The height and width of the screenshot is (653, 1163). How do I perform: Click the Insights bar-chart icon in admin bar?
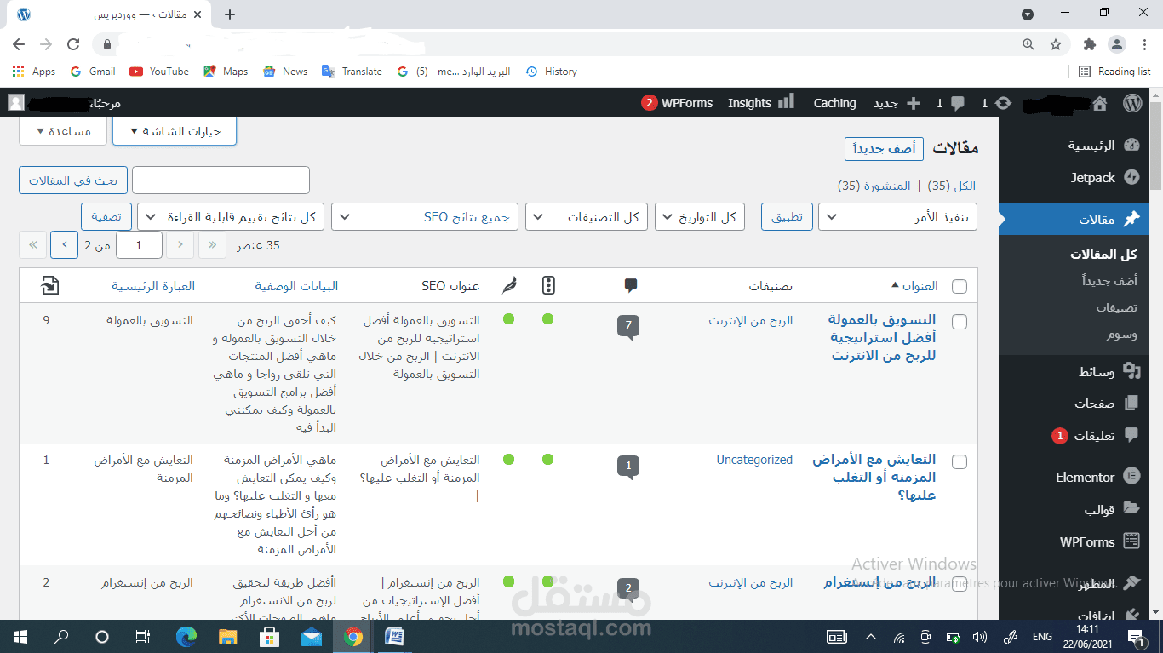click(x=788, y=102)
